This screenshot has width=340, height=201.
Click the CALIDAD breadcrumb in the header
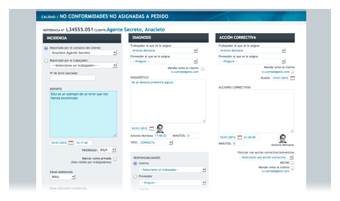(x=48, y=17)
